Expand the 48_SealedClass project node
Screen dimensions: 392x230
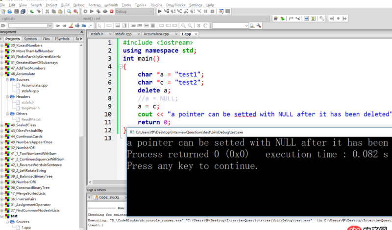tap(2, 125)
